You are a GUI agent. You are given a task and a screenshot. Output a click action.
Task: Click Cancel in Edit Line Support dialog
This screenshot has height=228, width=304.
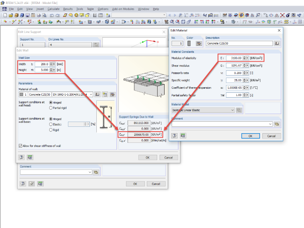pos(156,184)
